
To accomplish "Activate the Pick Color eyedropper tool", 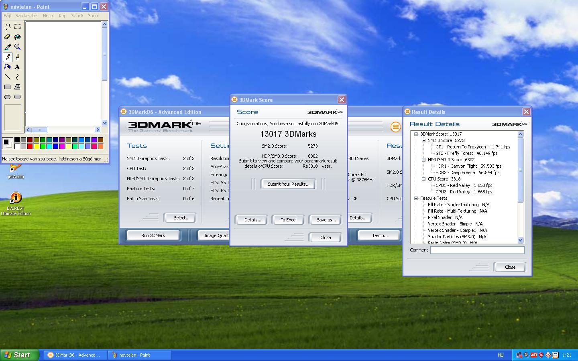I will 8,47.
